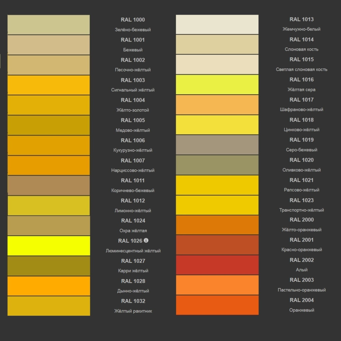Pick the RAL 1027 curry yellow swatch

pyautogui.click(x=49, y=266)
